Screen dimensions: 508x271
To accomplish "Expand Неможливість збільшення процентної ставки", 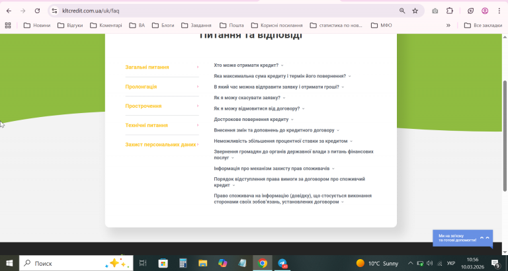I will 283,141.
